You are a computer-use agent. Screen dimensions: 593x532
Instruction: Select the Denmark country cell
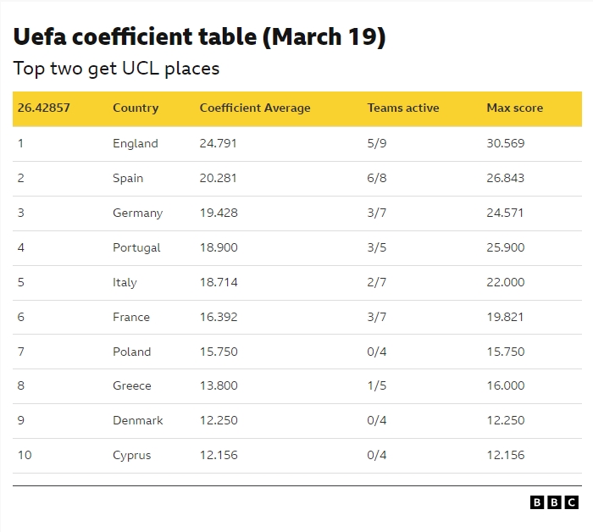(x=138, y=421)
